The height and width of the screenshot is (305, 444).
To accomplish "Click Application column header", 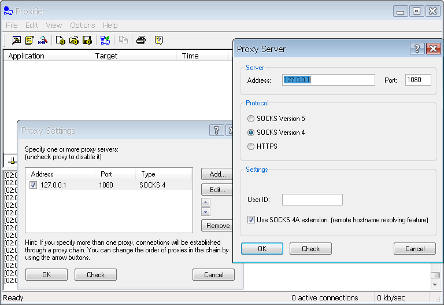I will pyautogui.click(x=47, y=56).
